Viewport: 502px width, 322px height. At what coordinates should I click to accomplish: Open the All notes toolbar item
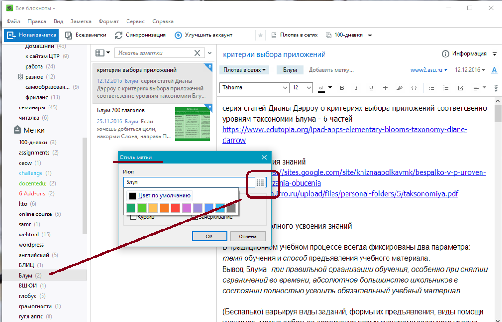tap(85, 35)
